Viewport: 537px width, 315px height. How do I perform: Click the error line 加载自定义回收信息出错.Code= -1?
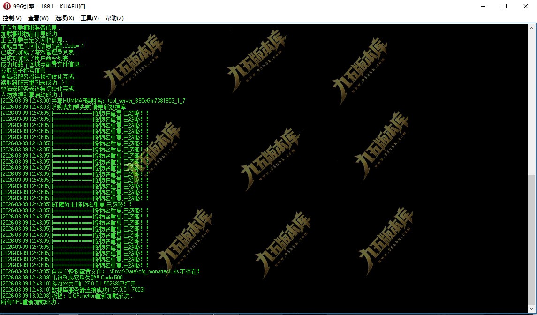[43, 46]
